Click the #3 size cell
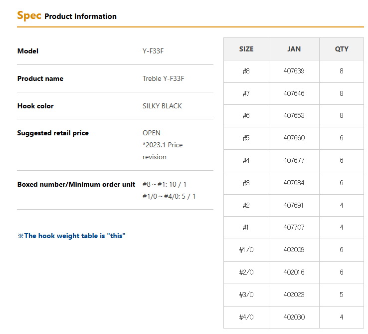 coord(246,183)
